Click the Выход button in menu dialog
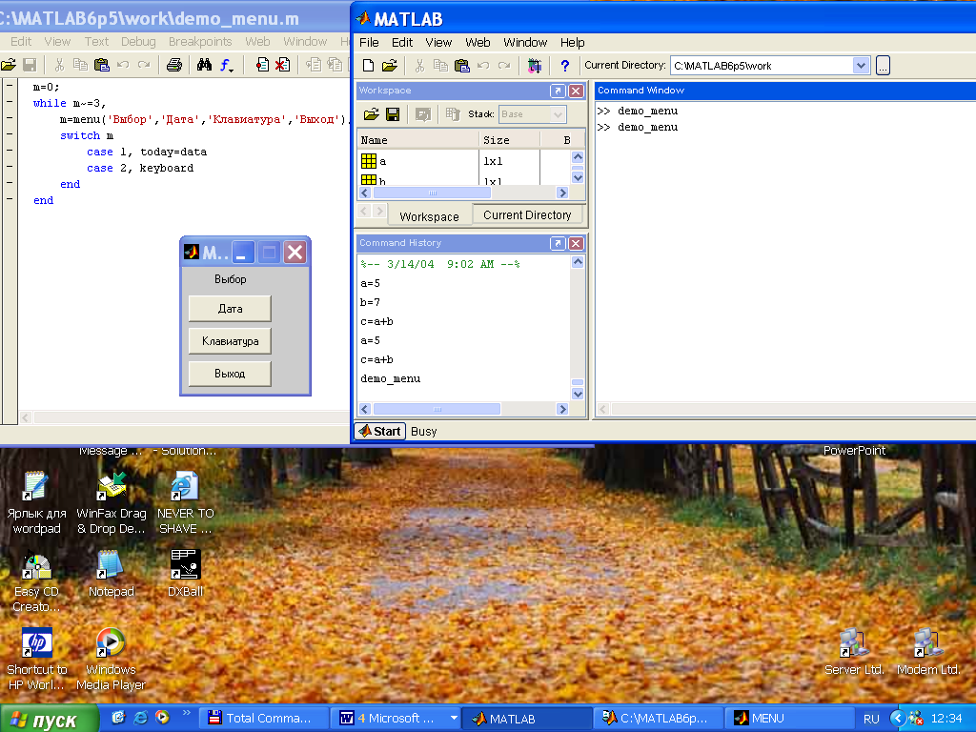This screenshot has width=976, height=732. [230, 374]
